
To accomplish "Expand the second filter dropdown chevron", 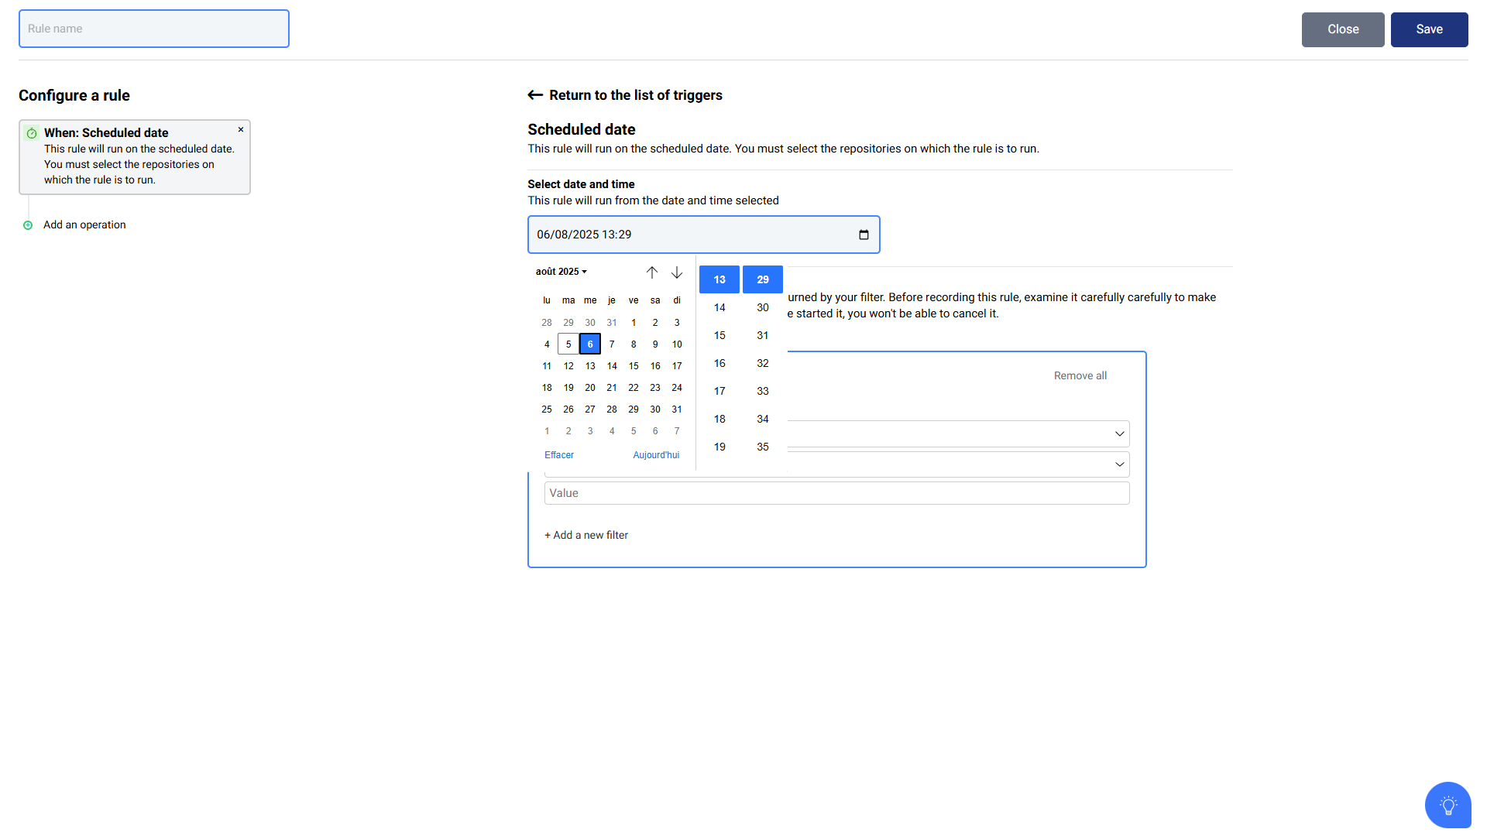I will pyautogui.click(x=1119, y=464).
